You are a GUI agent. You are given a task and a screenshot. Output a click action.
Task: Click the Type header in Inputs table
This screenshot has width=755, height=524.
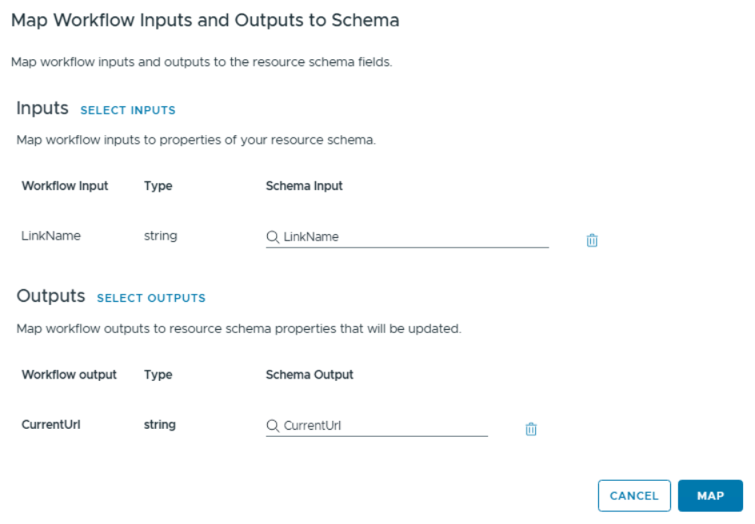[x=158, y=185]
